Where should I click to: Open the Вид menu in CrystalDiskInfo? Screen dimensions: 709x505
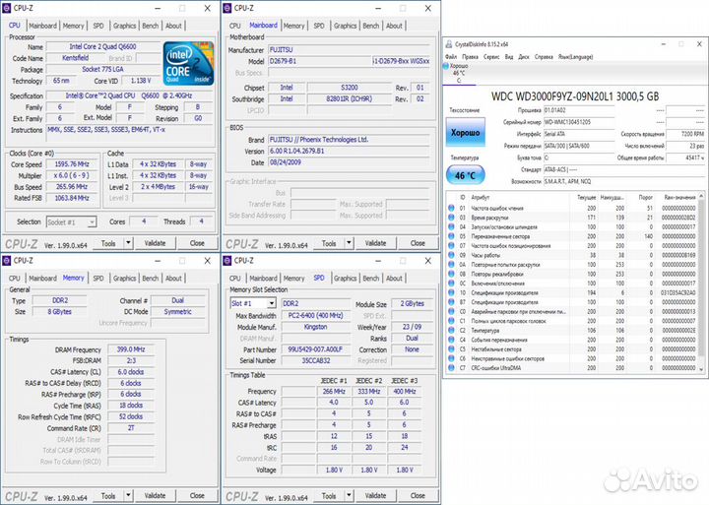pos(509,57)
